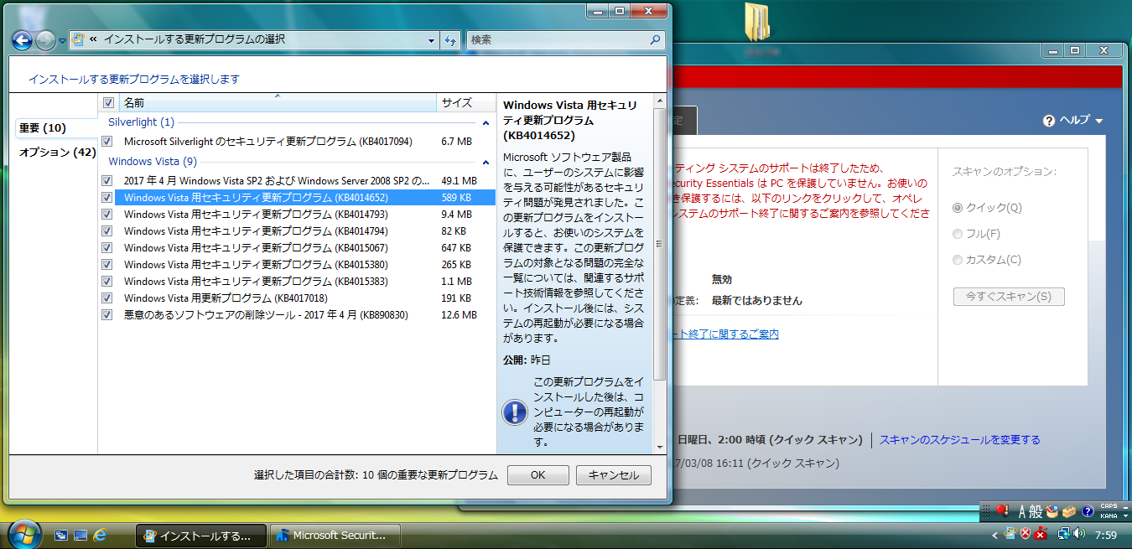Image resolution: width=1132 pixels, height=549 pixels.
Task: Open the volume speaker tray icon
Action: (1078, 533)
